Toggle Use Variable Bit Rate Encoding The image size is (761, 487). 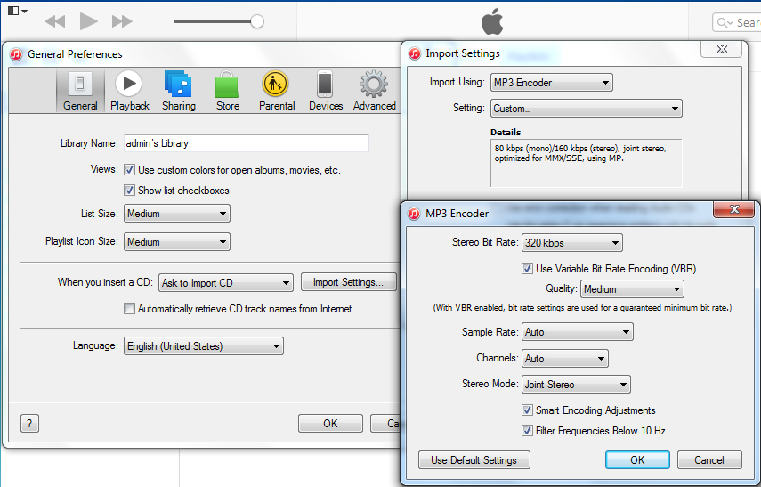[x=527, y=269]
